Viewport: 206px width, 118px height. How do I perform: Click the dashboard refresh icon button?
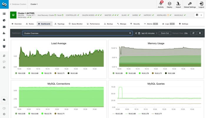pos(193,33)
